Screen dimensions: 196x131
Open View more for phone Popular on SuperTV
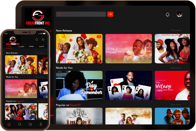41,101
